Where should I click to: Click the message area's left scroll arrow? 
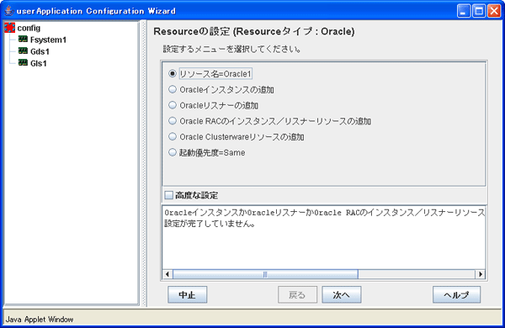pyautogui.click(x=167, y=274)
